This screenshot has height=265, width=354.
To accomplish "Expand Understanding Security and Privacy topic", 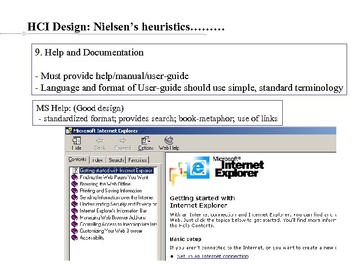I will click(x=118, y=204).
